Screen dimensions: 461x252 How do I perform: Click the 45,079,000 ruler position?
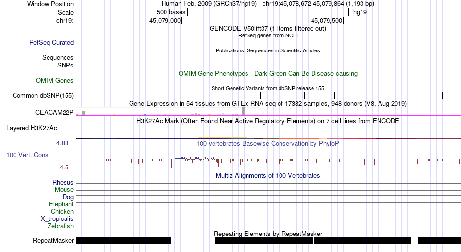coord(165,20)
